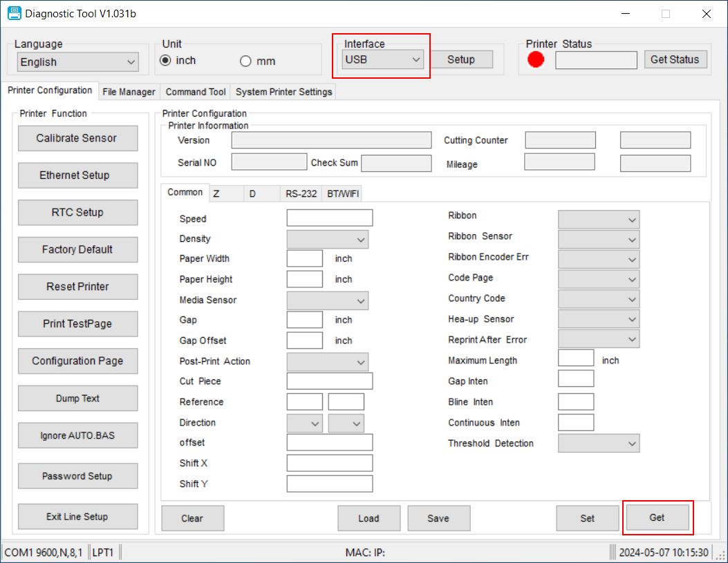The width and height of the screenshot is (728, 563).
Task: Click the Print TestPage button
Action: pos(77,324)
